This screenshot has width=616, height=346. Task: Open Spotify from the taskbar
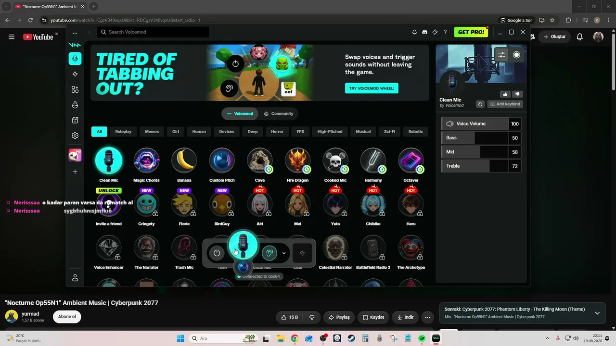(422, 338)
